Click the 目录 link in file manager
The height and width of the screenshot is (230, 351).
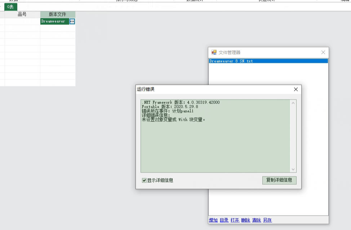(224, 220)
